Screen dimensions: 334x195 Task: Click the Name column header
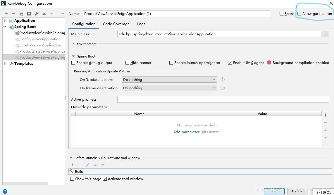pos(139,114)
